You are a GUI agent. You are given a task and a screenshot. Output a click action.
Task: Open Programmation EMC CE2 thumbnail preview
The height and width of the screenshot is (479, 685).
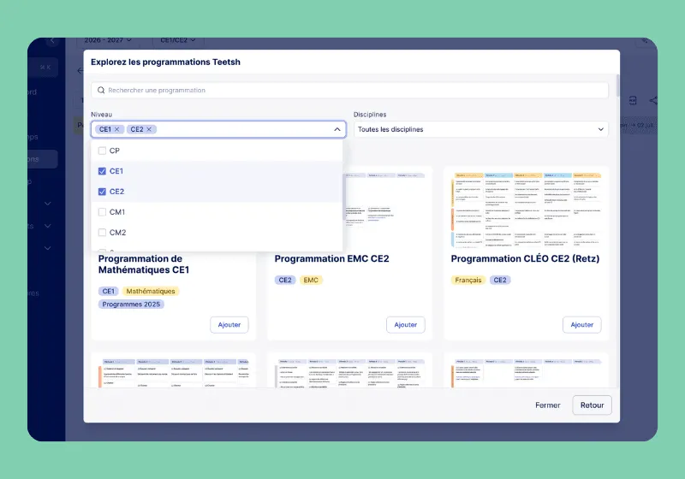pos(385,210)
